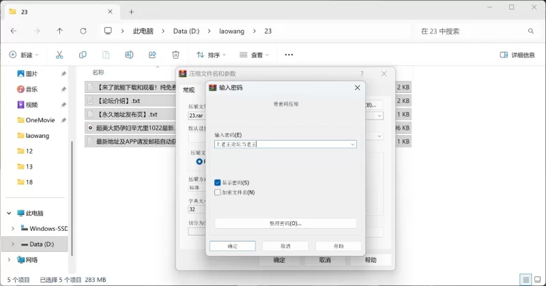Go up one folder level
Viewport: 546px width, 286px height.
60,31
